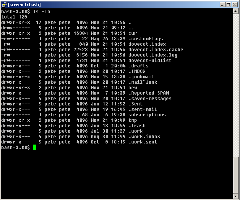Click the "dovecot.index" file name
Viewport: 240px width, 200px height.
point(147,44)
